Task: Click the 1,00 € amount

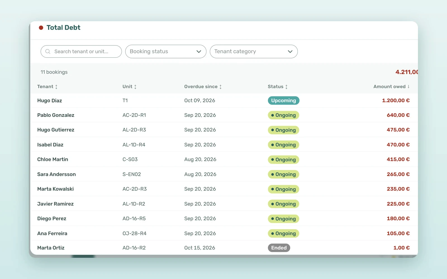Action: pyautogui.click(x=401, y=248)
